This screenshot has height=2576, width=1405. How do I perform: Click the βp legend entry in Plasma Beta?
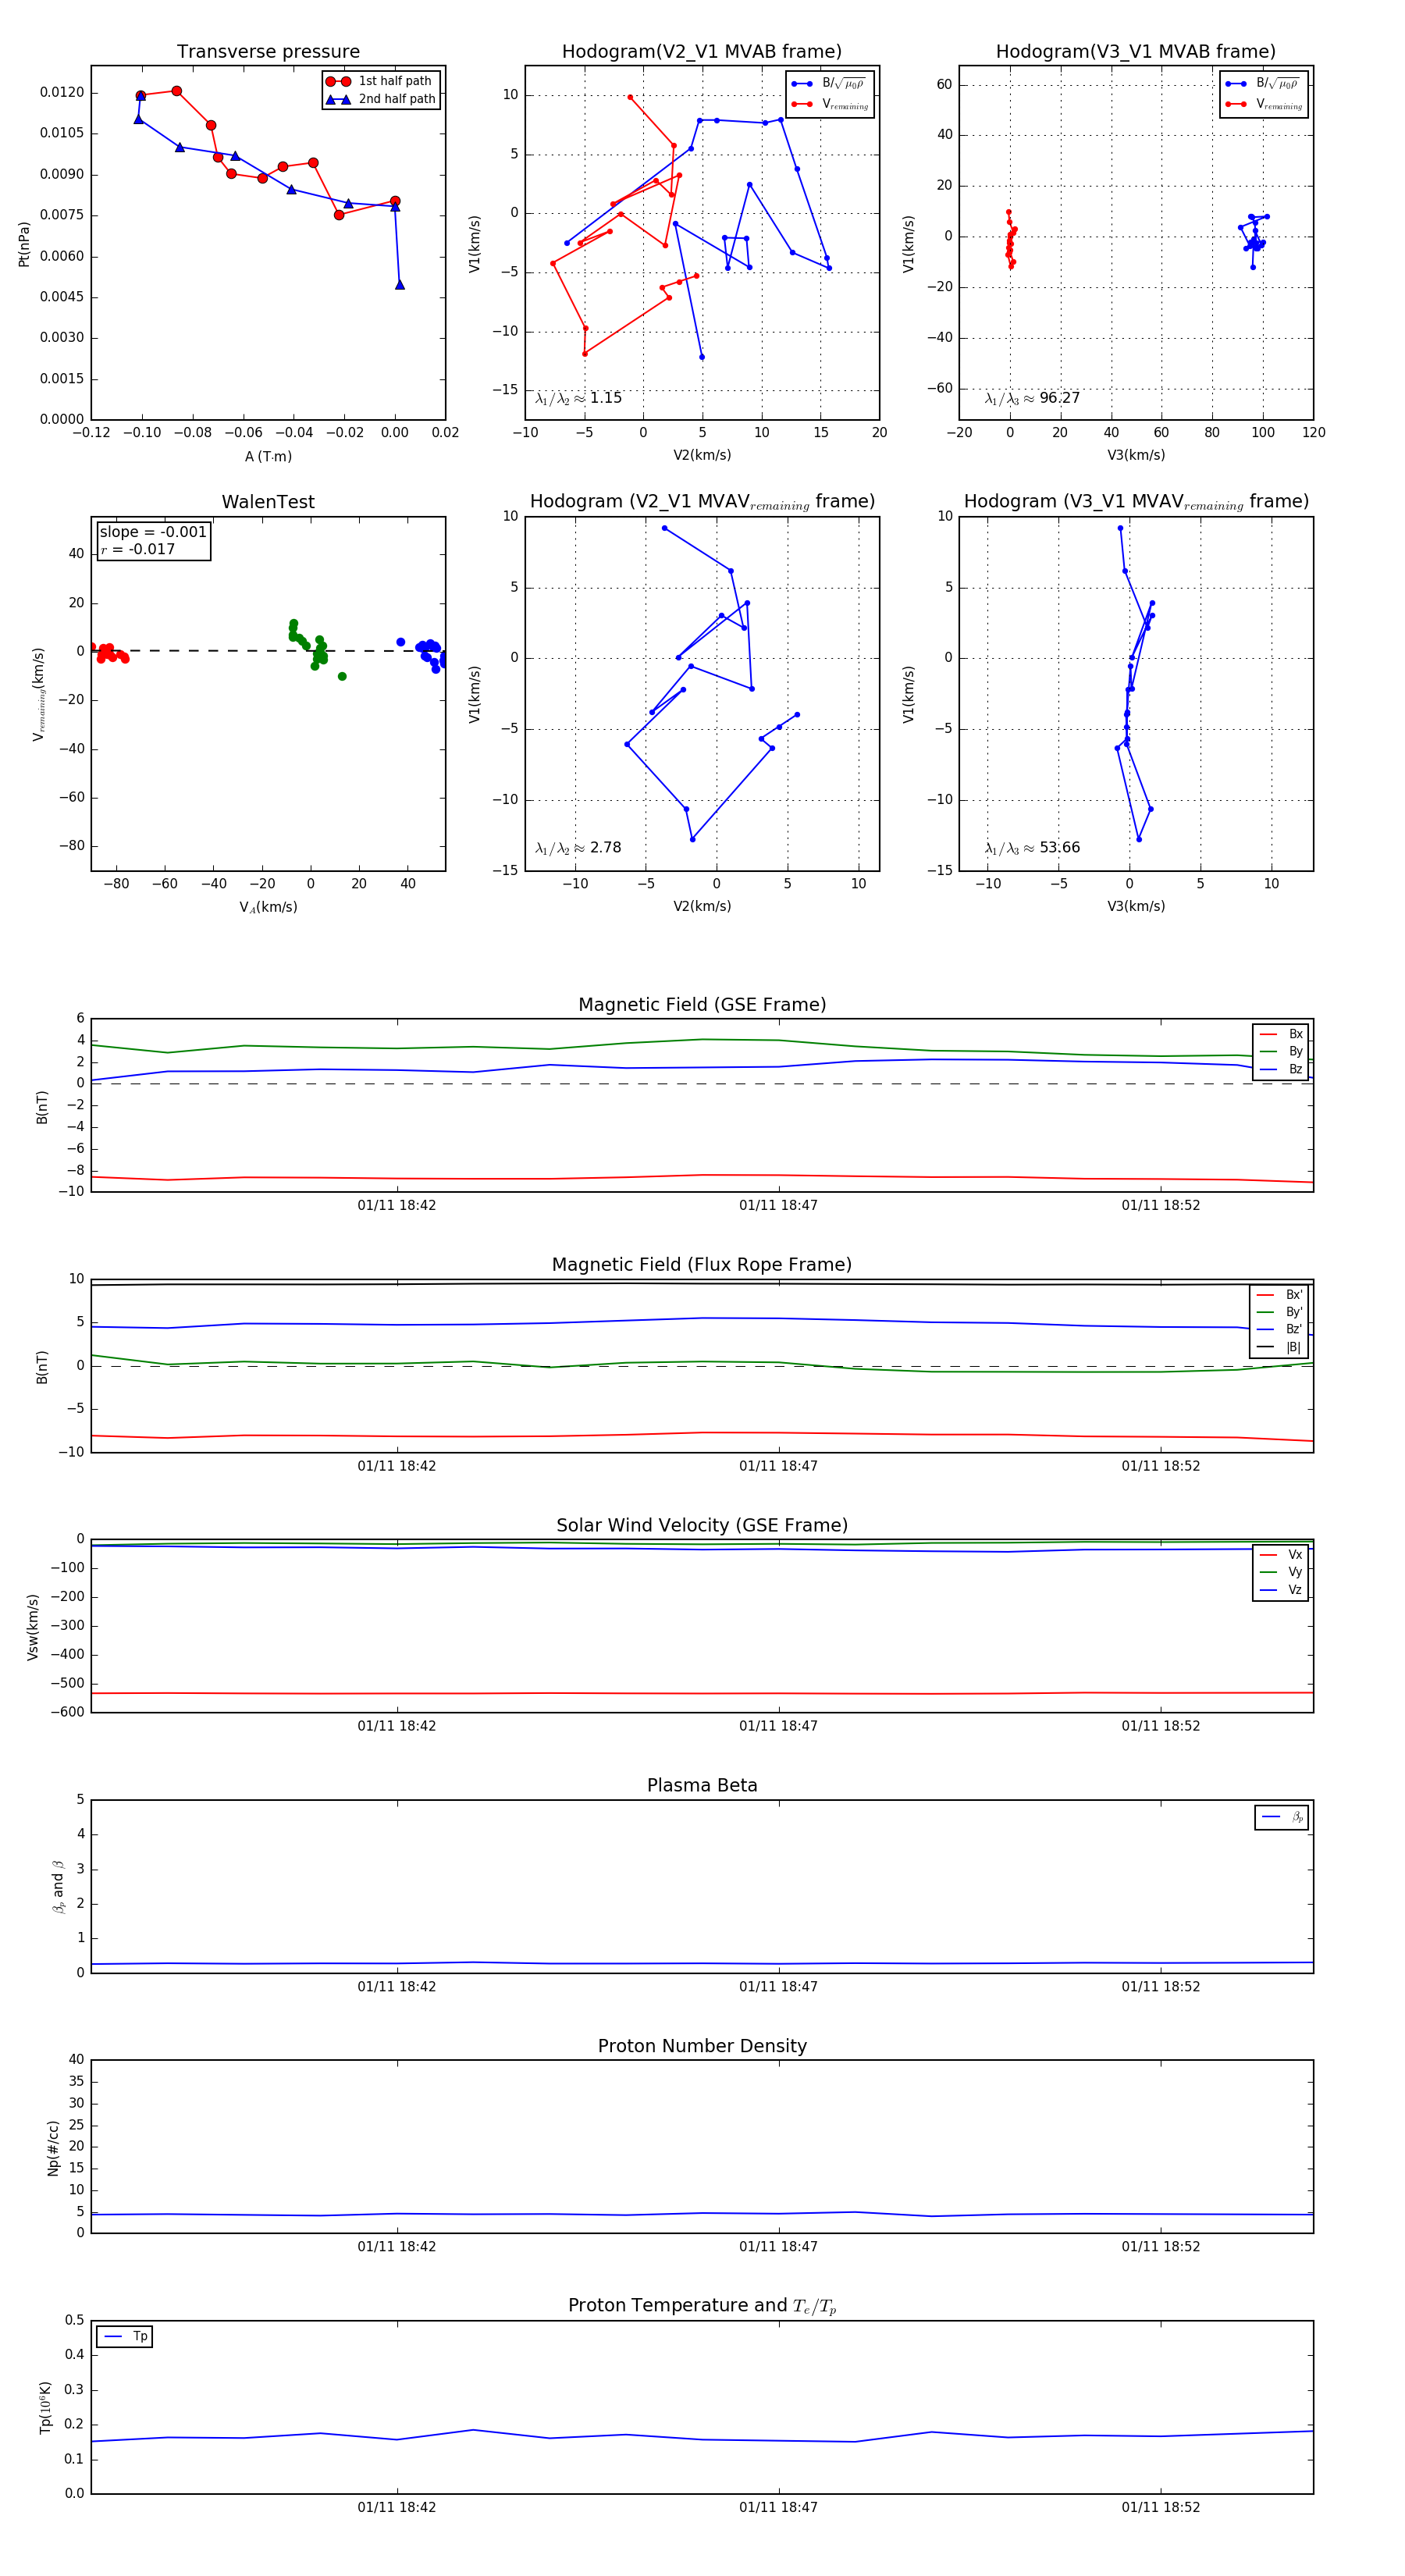[1282, 1817]
